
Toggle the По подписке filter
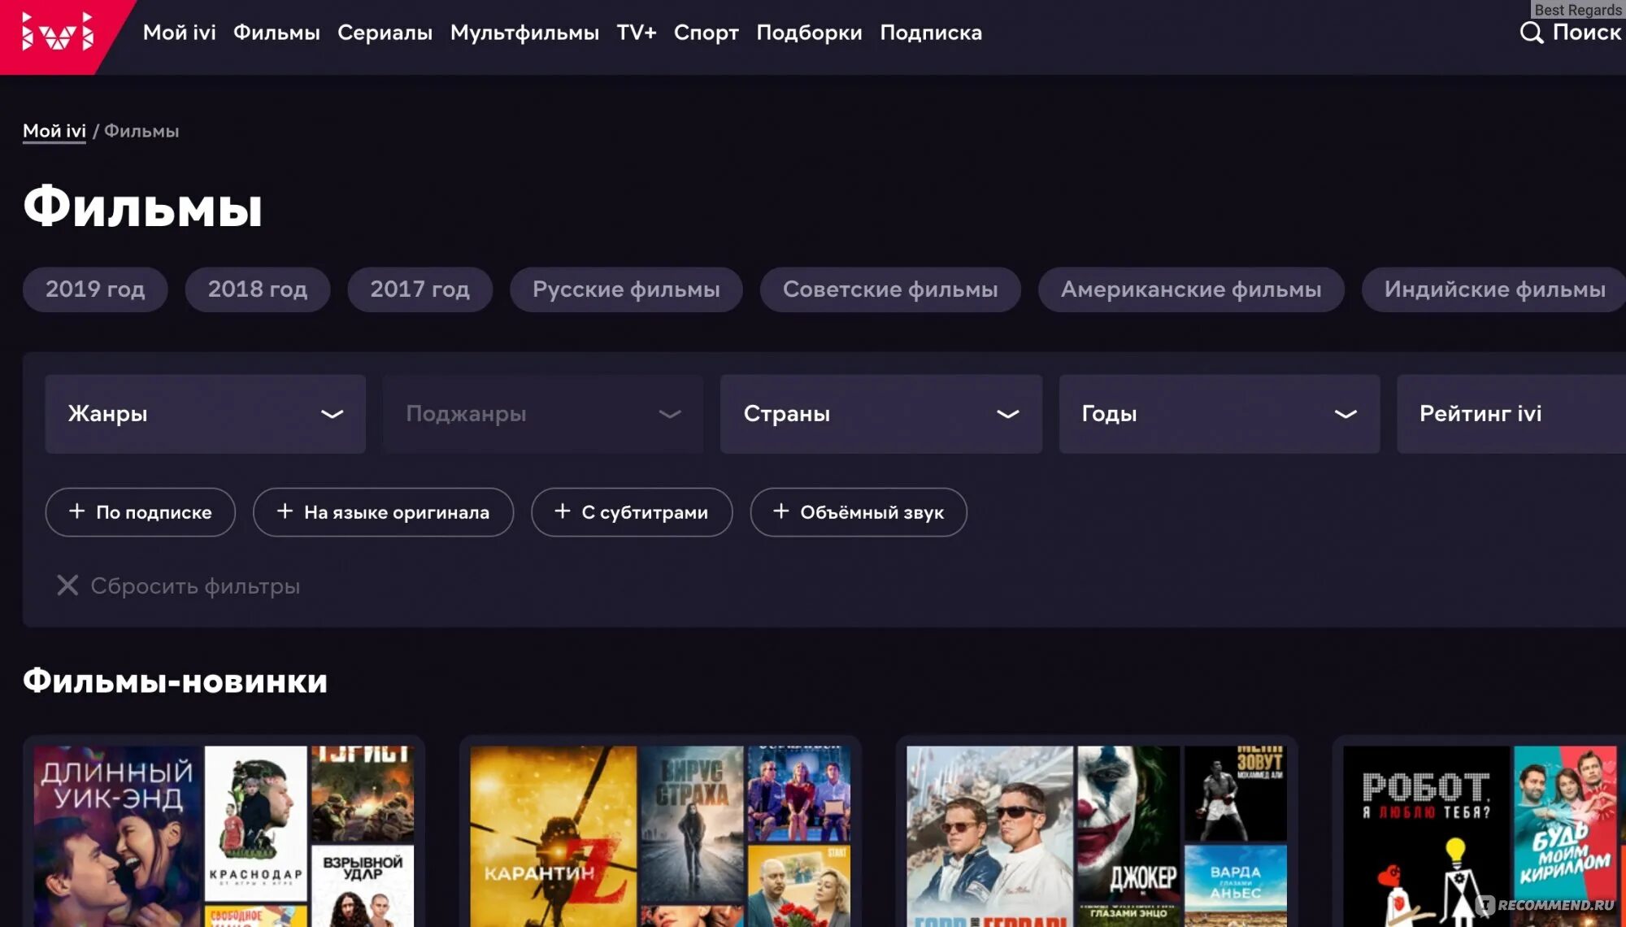pyautogui.click(x=140, y=512)
